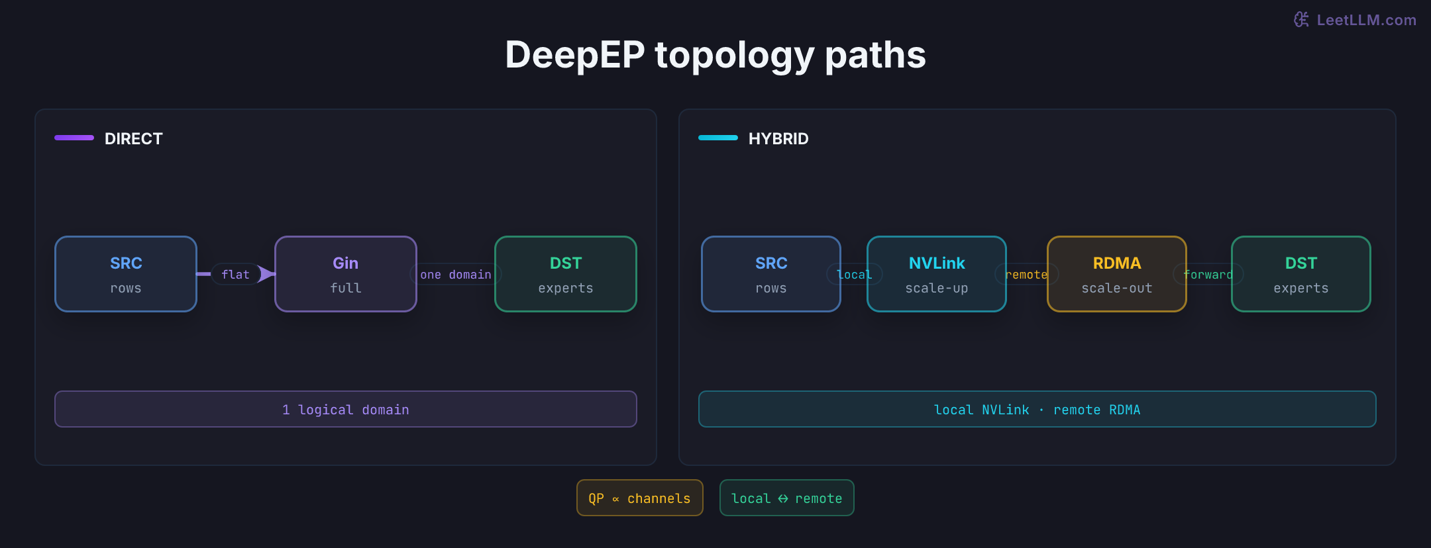The width and height of the screenshot is (1431, 548).
Task: Open the LeetLLM.com link text
Action: click(x=1366, y=21)
